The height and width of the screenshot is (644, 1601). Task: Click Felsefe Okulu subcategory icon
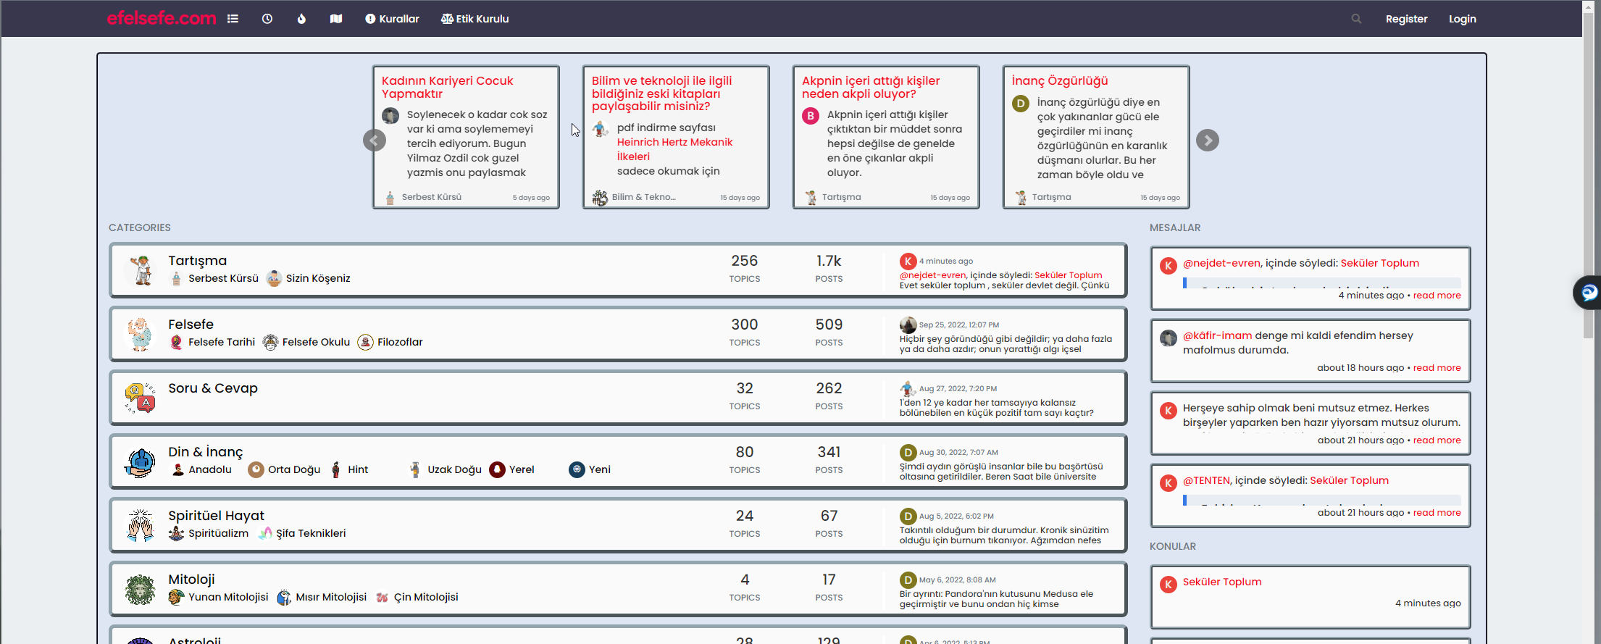click(x=270, y=343)
